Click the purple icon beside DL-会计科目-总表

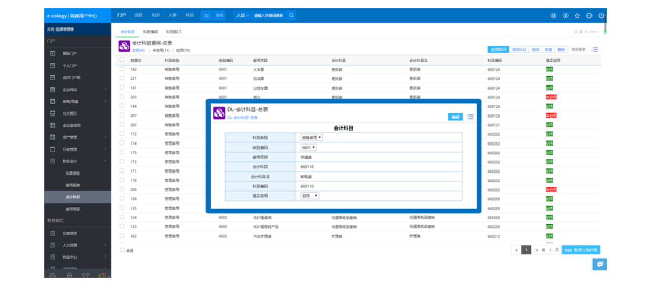click(219, 113)
